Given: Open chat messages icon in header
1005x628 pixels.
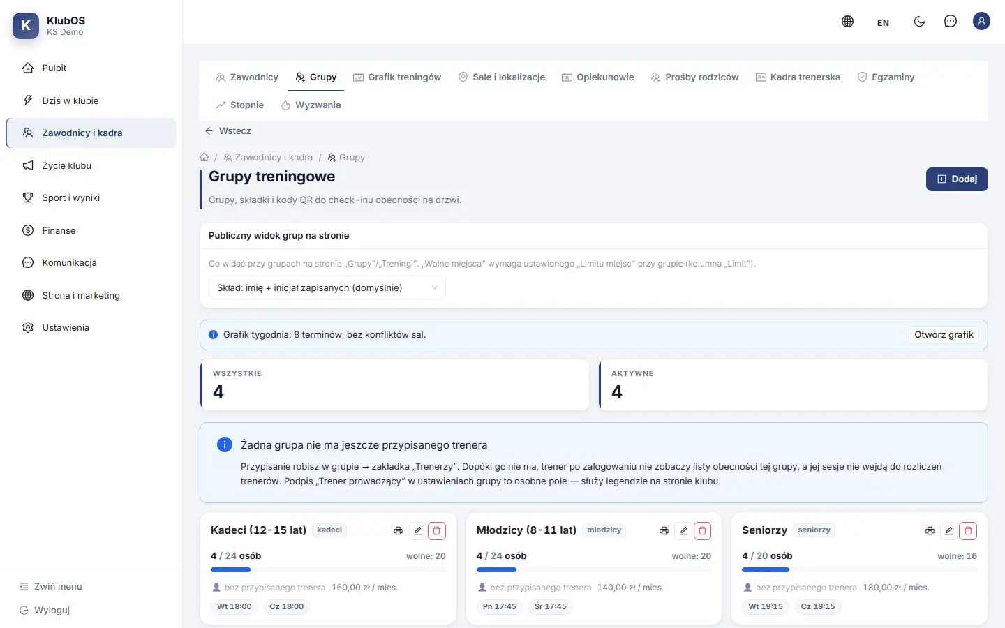Looking at the screenshot, I should (x=950, y=22).
